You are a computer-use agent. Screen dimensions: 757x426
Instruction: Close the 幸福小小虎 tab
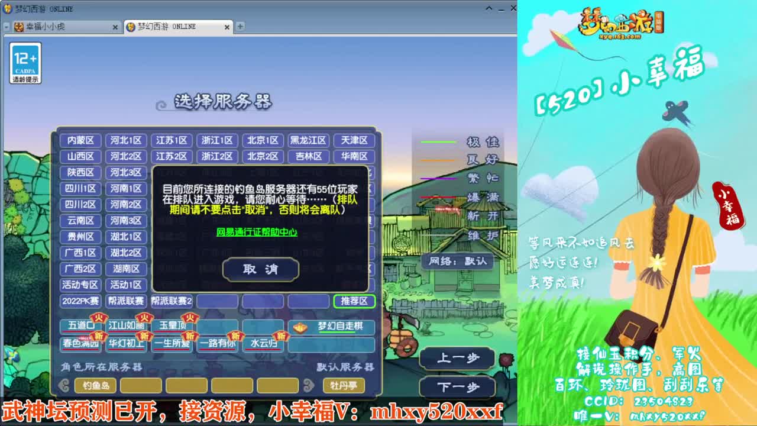click(x=115, y=27)
